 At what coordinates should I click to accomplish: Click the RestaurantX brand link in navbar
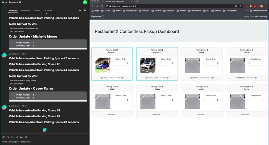coord(97,16)
